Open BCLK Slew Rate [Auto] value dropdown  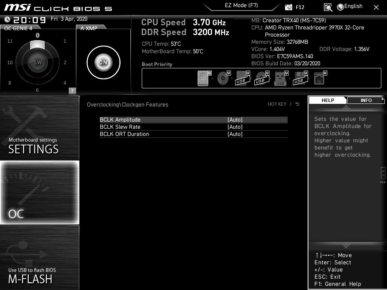(235, 127)
